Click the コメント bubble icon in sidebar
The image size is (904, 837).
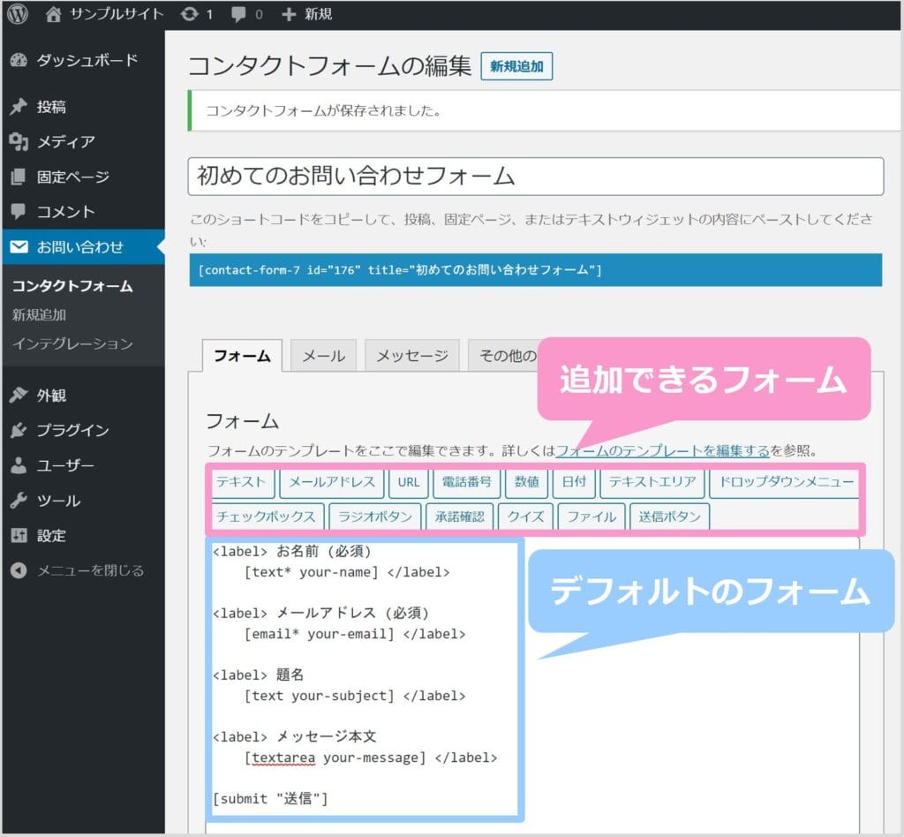click(x=19, y=212)
